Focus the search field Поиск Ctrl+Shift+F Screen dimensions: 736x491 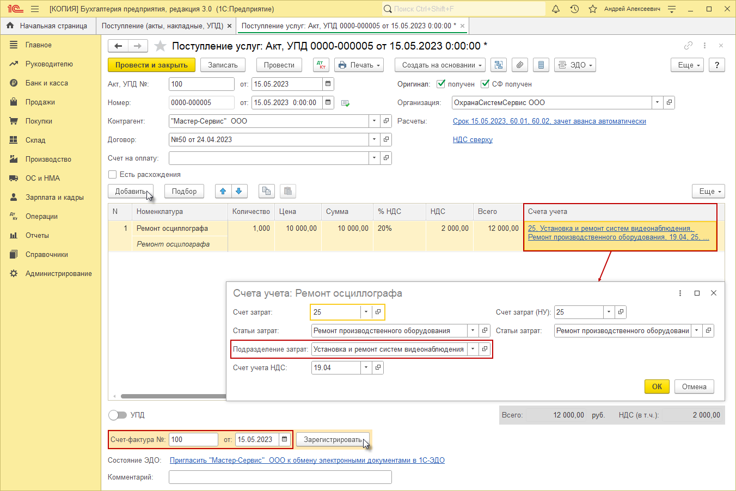463,9
